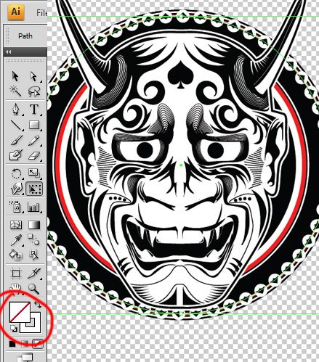Viewport: 319px width, 362px height.
Task: Swap fill and stroke with curved arrows
Action: tap(38, 305)
